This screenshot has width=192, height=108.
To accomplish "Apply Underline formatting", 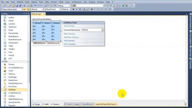I will pyautogui.click(x=80, y=9).
